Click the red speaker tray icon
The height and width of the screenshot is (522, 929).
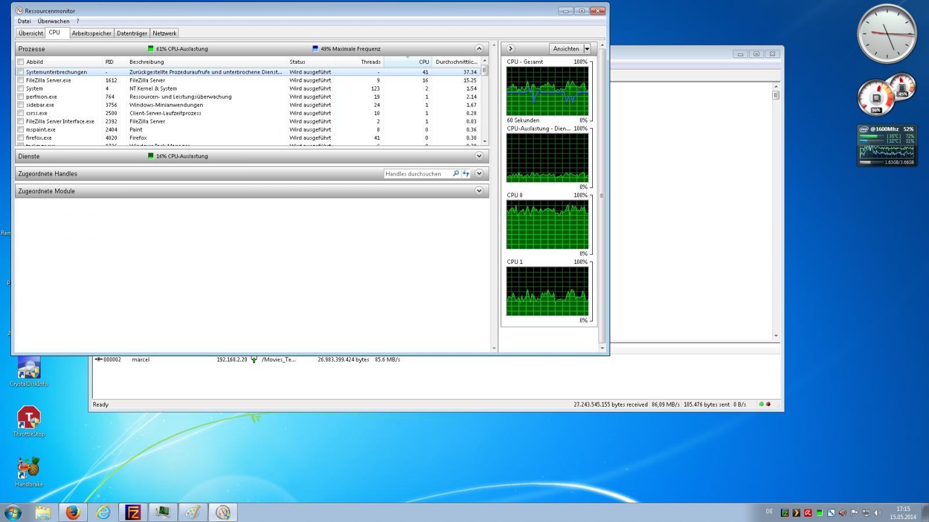coord(842,513)
